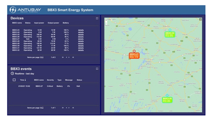Click the event Halt status cell
This screenshot has width=213, height=122.
click(x=78, y=86)
